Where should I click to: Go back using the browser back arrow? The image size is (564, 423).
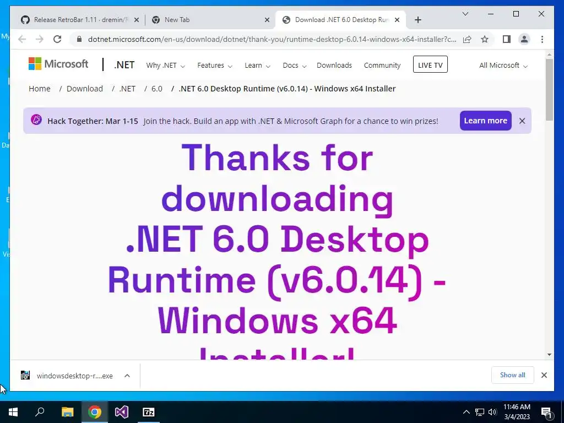[22, 39]
